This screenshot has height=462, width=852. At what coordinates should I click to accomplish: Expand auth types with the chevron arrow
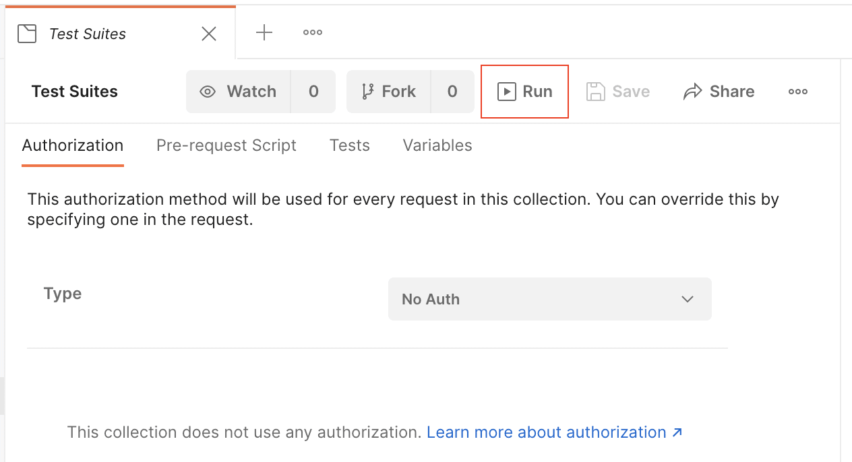click(x=688, y=299)
